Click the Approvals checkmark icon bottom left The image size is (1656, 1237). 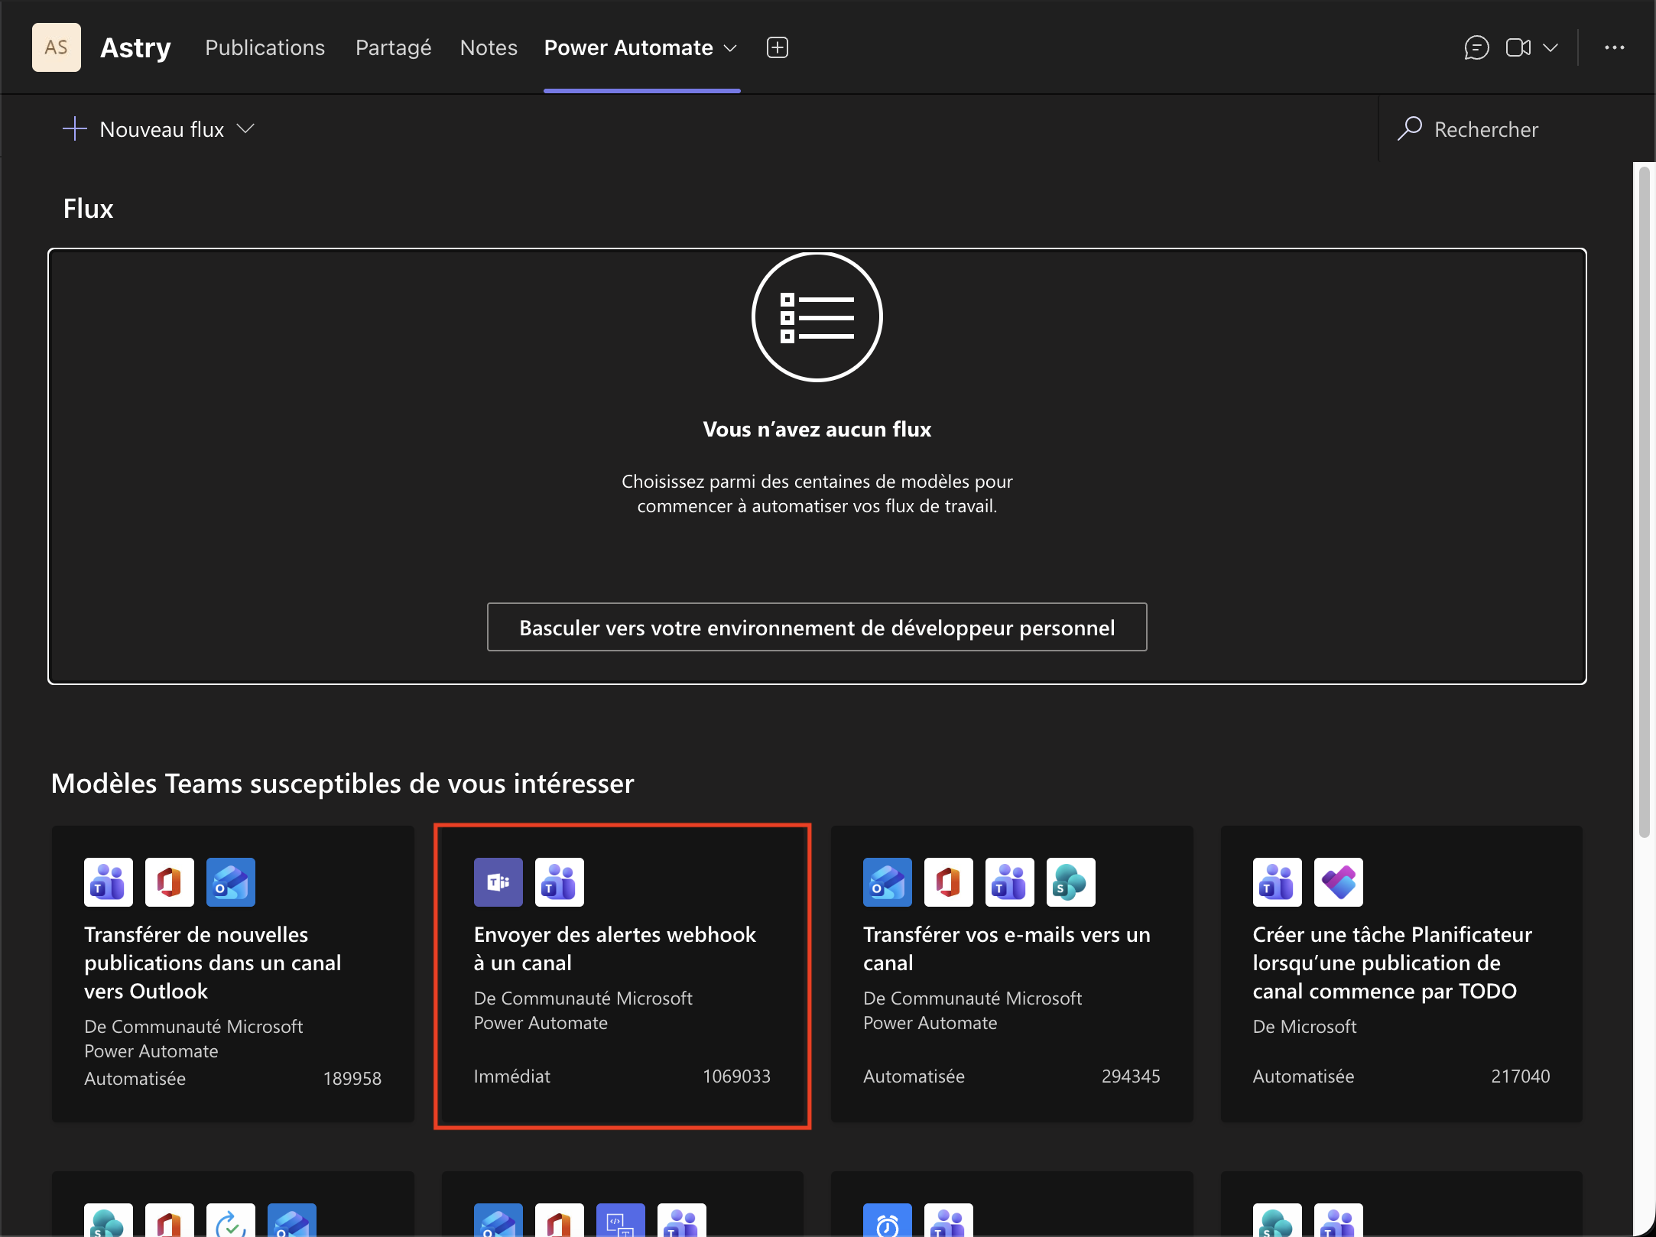pyautogui.click(x=231, y=1221)
